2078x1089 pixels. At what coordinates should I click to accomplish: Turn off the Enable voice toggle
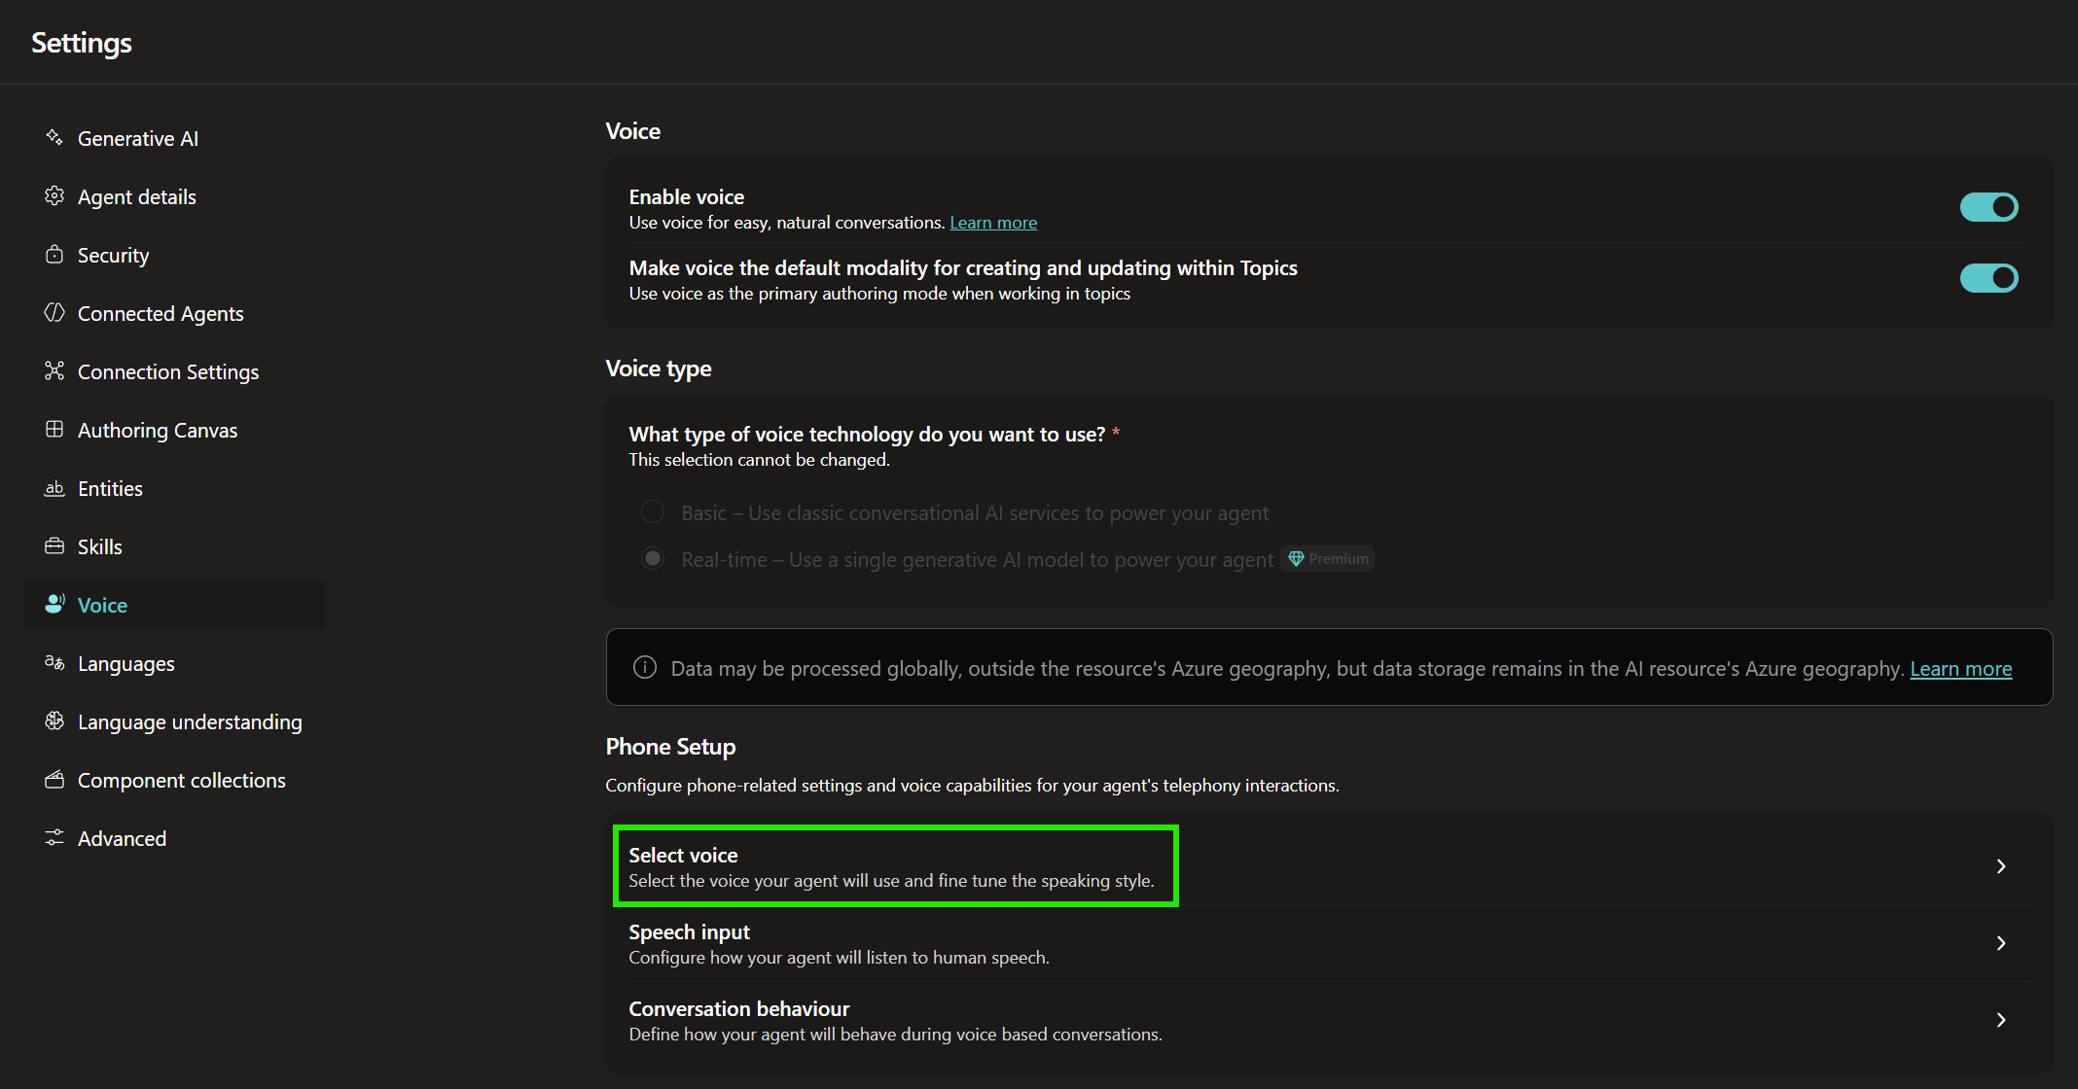coord(1988,206)
